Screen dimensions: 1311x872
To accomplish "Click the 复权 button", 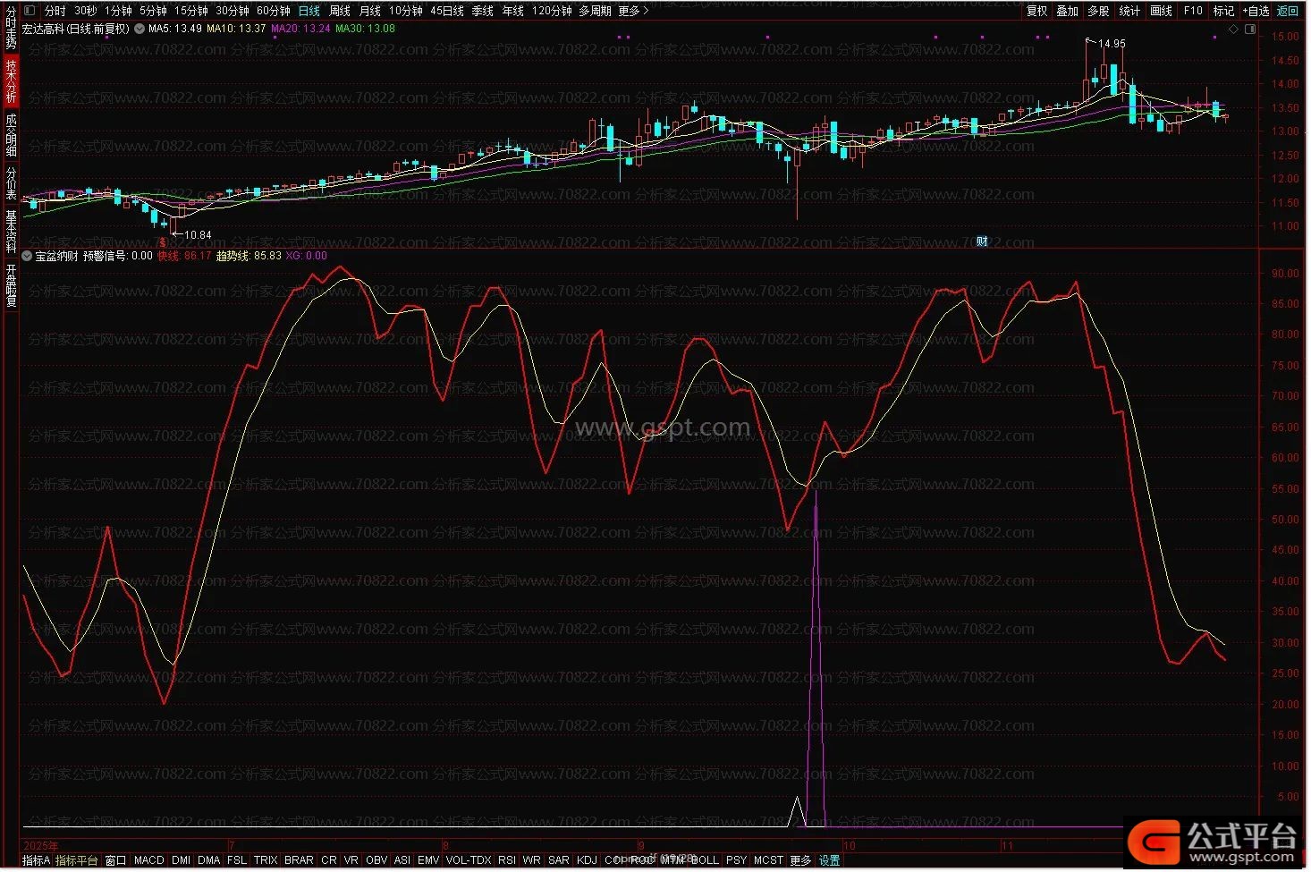I will coord(1036,11).
